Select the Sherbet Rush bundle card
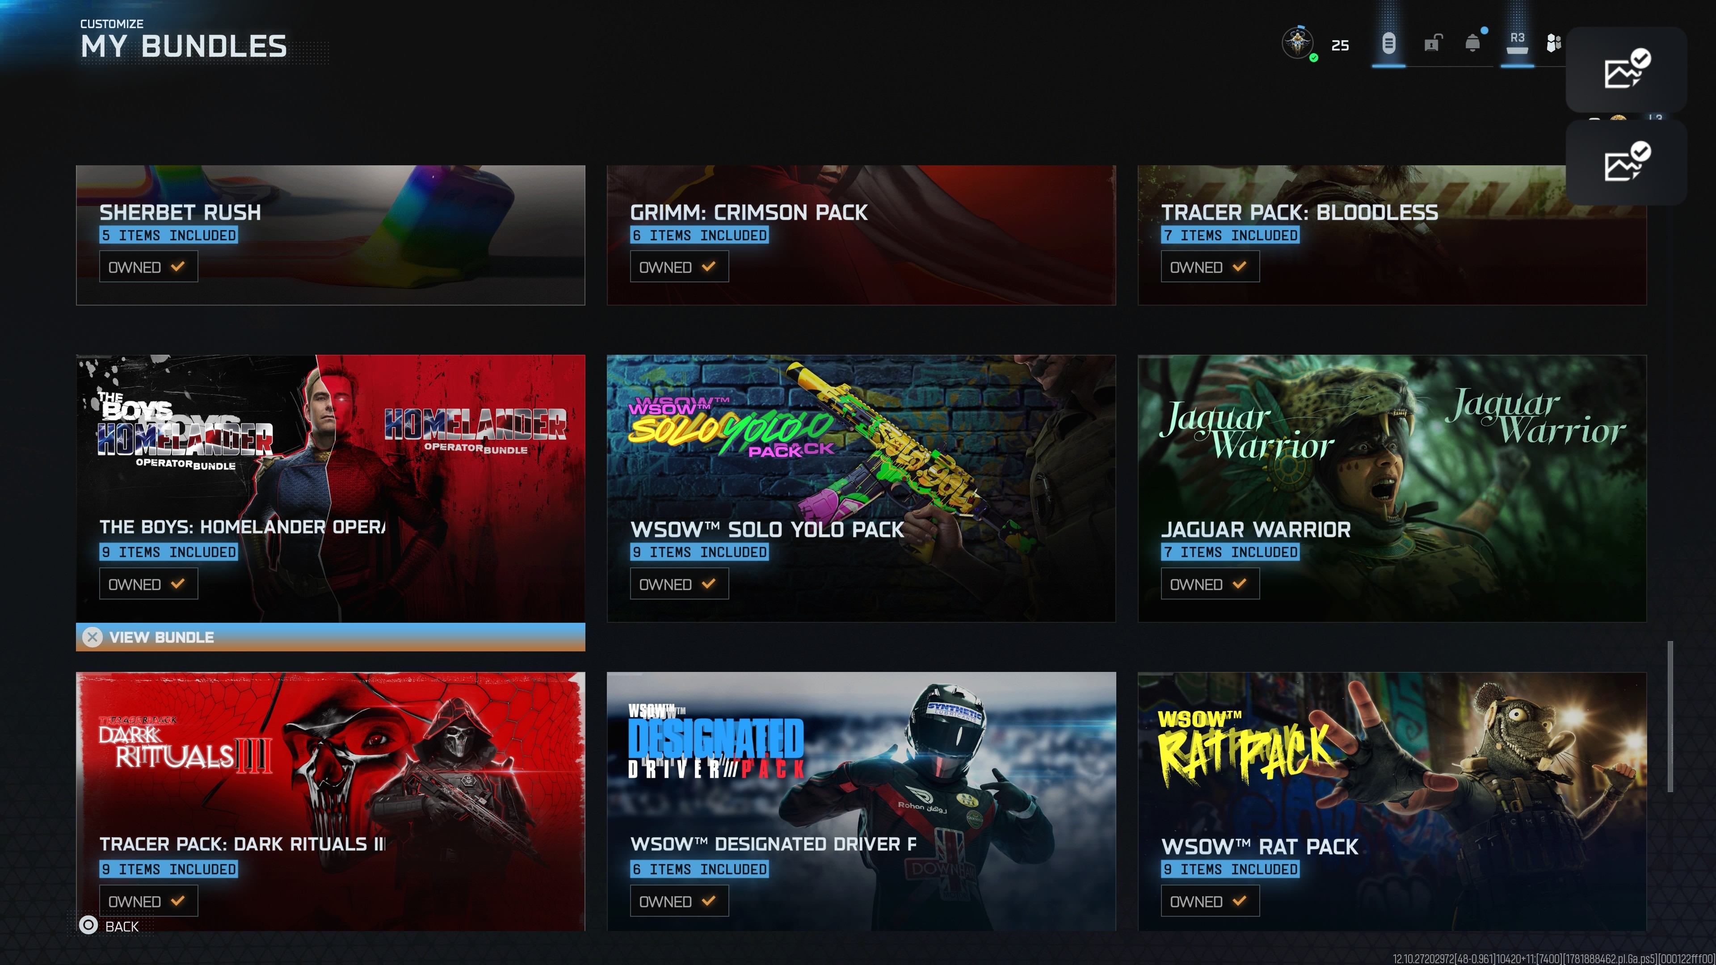The image size is (1716, 965). 330,235
